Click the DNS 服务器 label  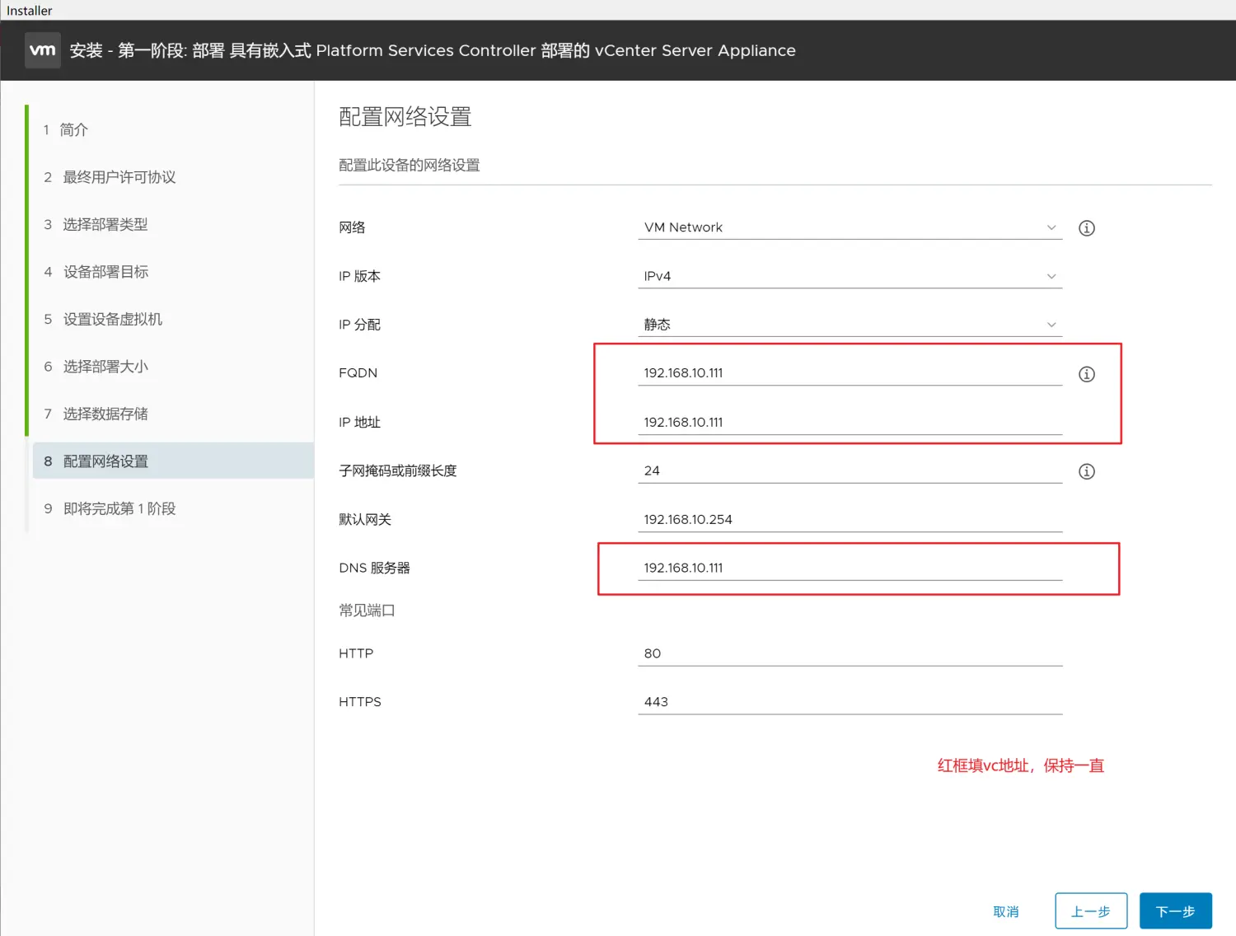[374, 568]
